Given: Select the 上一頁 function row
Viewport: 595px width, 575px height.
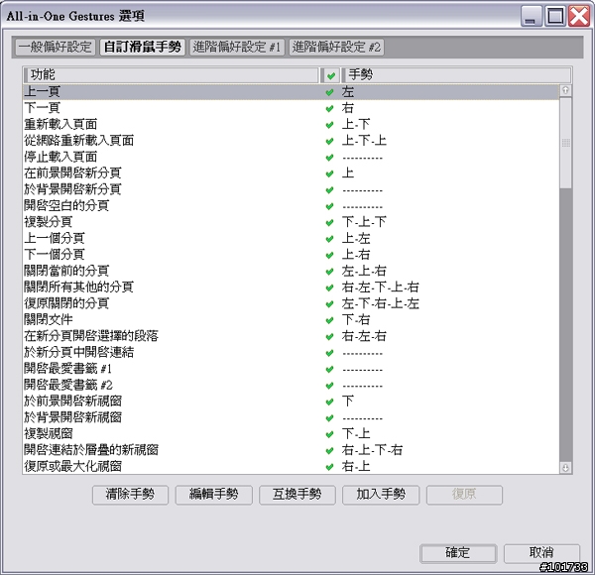Looking at the screenshot, I should [x=291, y=92].
